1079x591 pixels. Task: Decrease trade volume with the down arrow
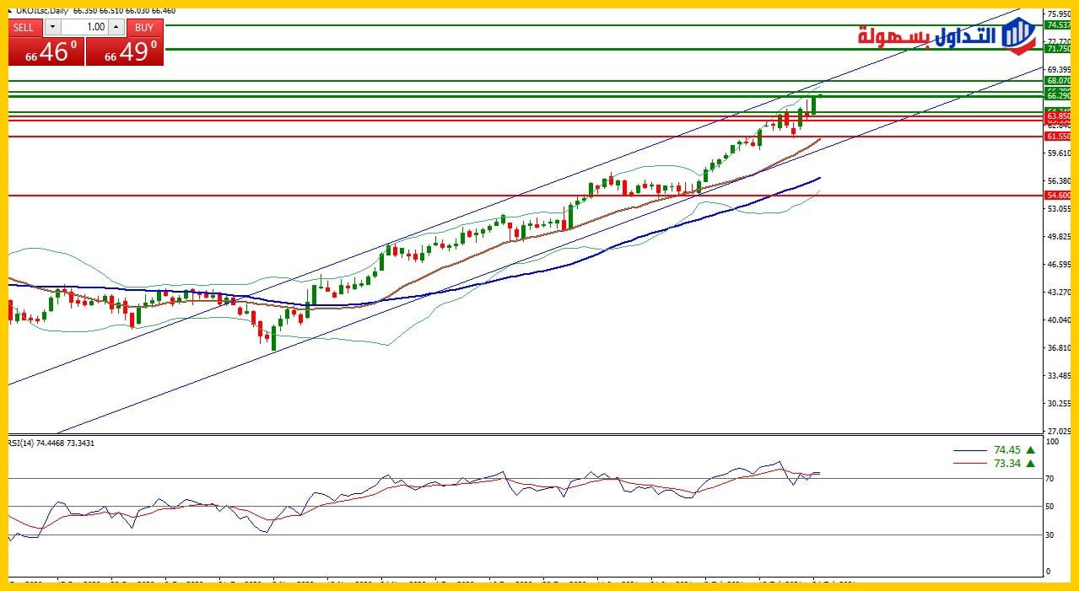point(51,27)
